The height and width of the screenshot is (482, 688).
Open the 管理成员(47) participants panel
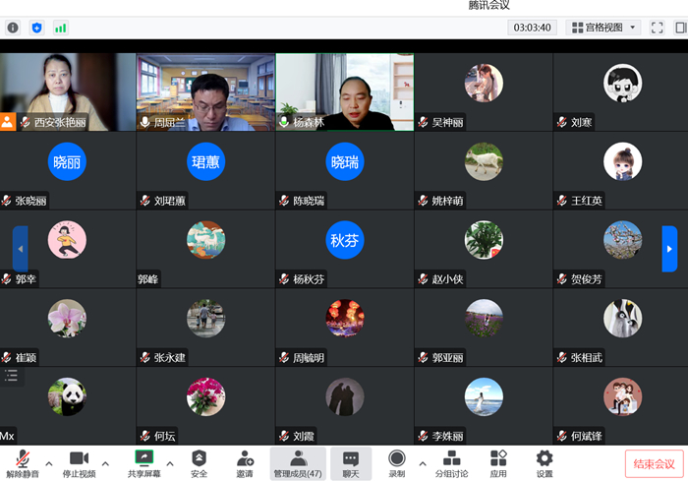(298, 463)
